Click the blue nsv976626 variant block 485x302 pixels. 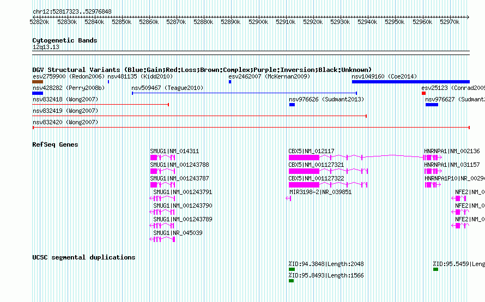292,105
